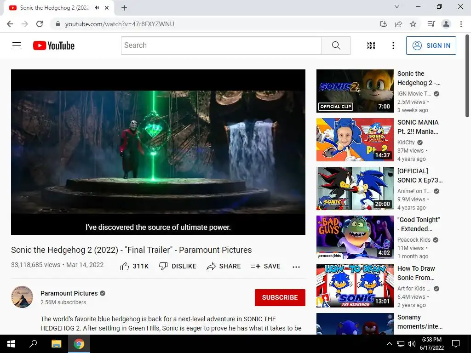Reload the YouTube page
The height and width of the screenshot is (353, 471).
coord(40,24)
